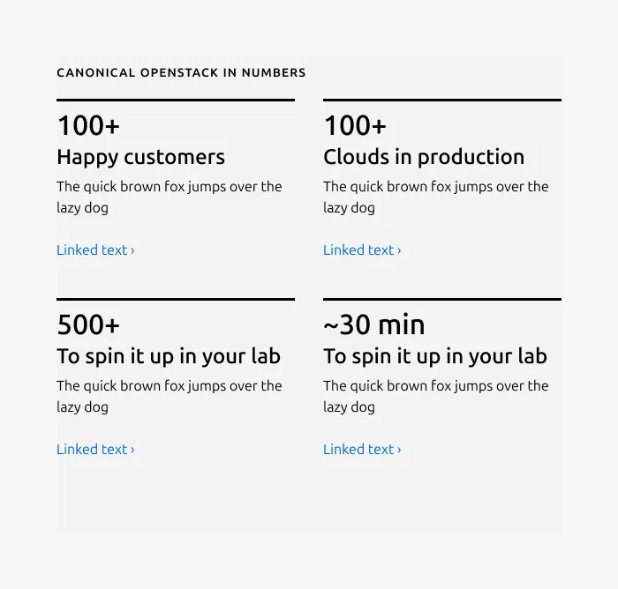The image size is (618, 589).
Task: Click the chevron arrow in the ~30 min card link
Action: [x=399, y=450]
